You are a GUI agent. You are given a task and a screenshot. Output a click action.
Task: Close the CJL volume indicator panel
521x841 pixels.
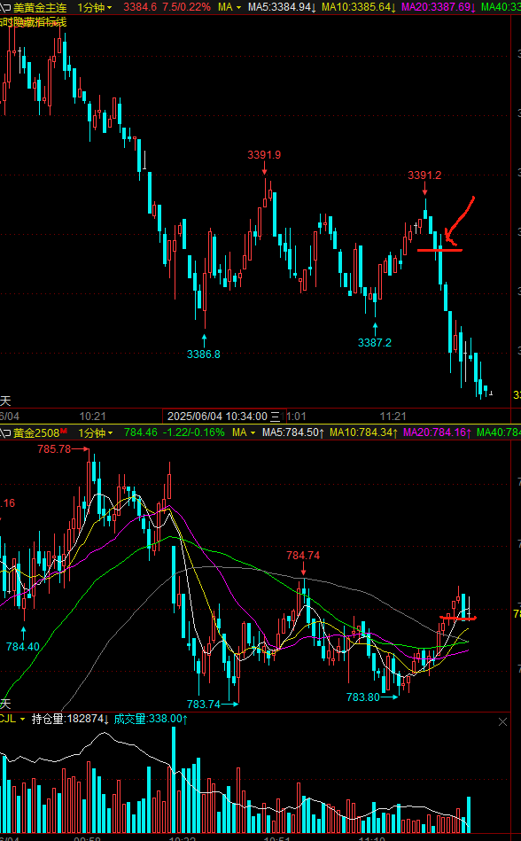[502, 722]
